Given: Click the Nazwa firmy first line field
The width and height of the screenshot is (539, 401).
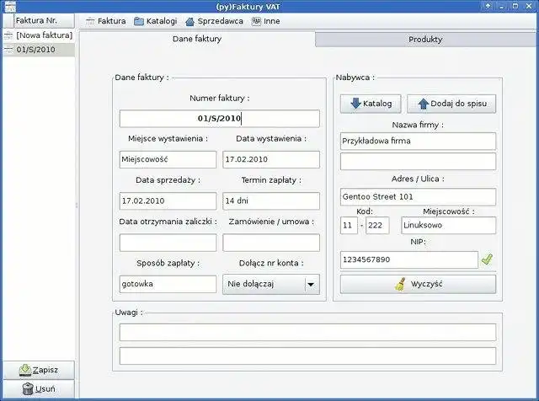Looking at the screenshot, I should click(418, 141).
